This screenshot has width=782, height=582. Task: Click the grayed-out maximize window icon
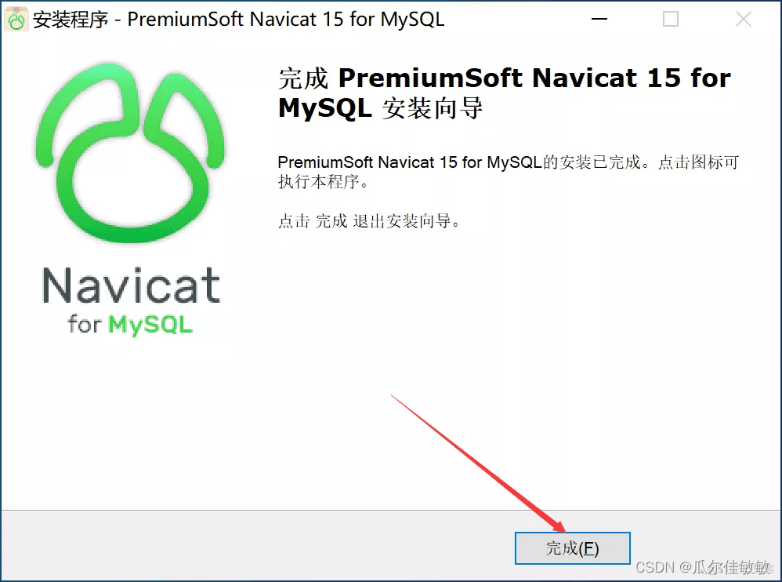(670, 19)
